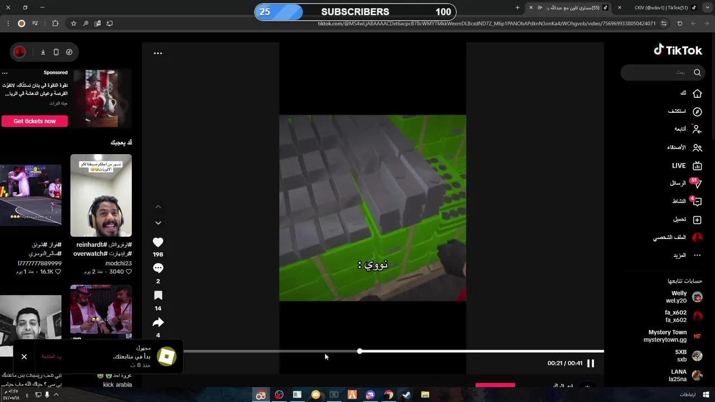Expand the More (المزيد) menu
The height and width of the screenshot is (402, 715).
687,255
